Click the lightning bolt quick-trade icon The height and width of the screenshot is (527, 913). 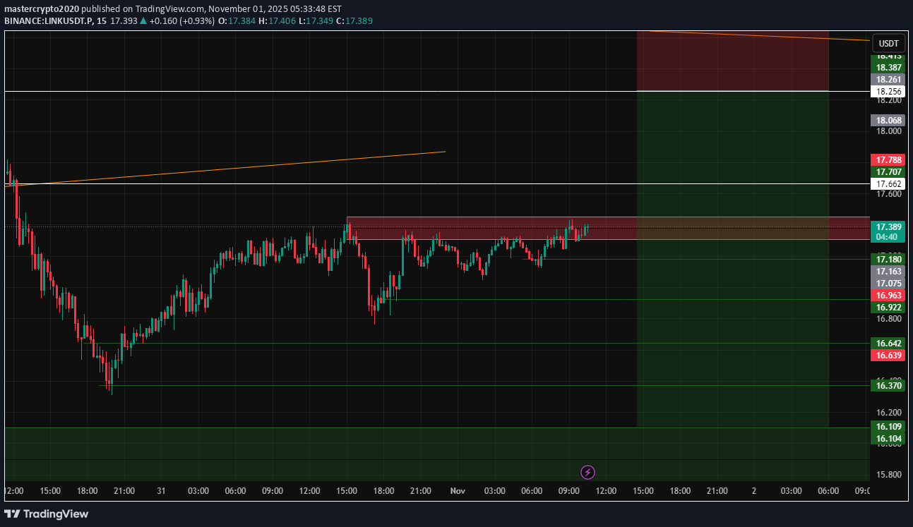pos(587,472)
